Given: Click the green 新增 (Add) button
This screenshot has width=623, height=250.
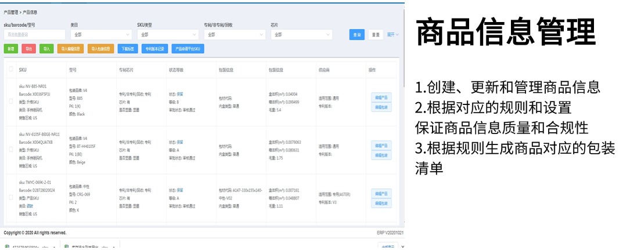Looking at the screenshot, I should tap(10, 49).
